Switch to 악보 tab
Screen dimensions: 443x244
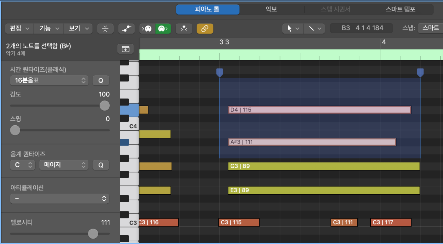tap(271, 9)
